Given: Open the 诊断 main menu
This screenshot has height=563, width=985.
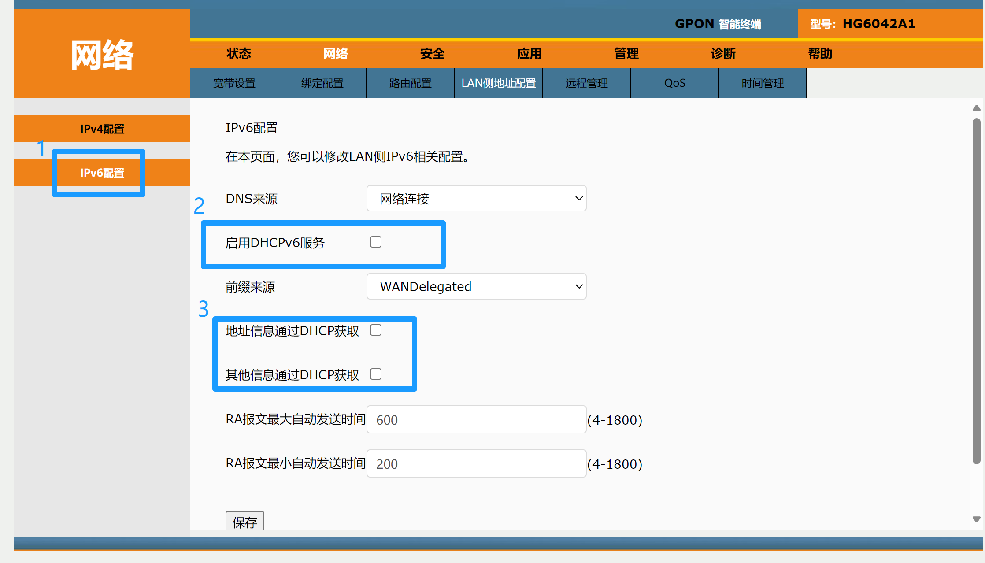Looking at the screenshot, I should tap(723, 54).
